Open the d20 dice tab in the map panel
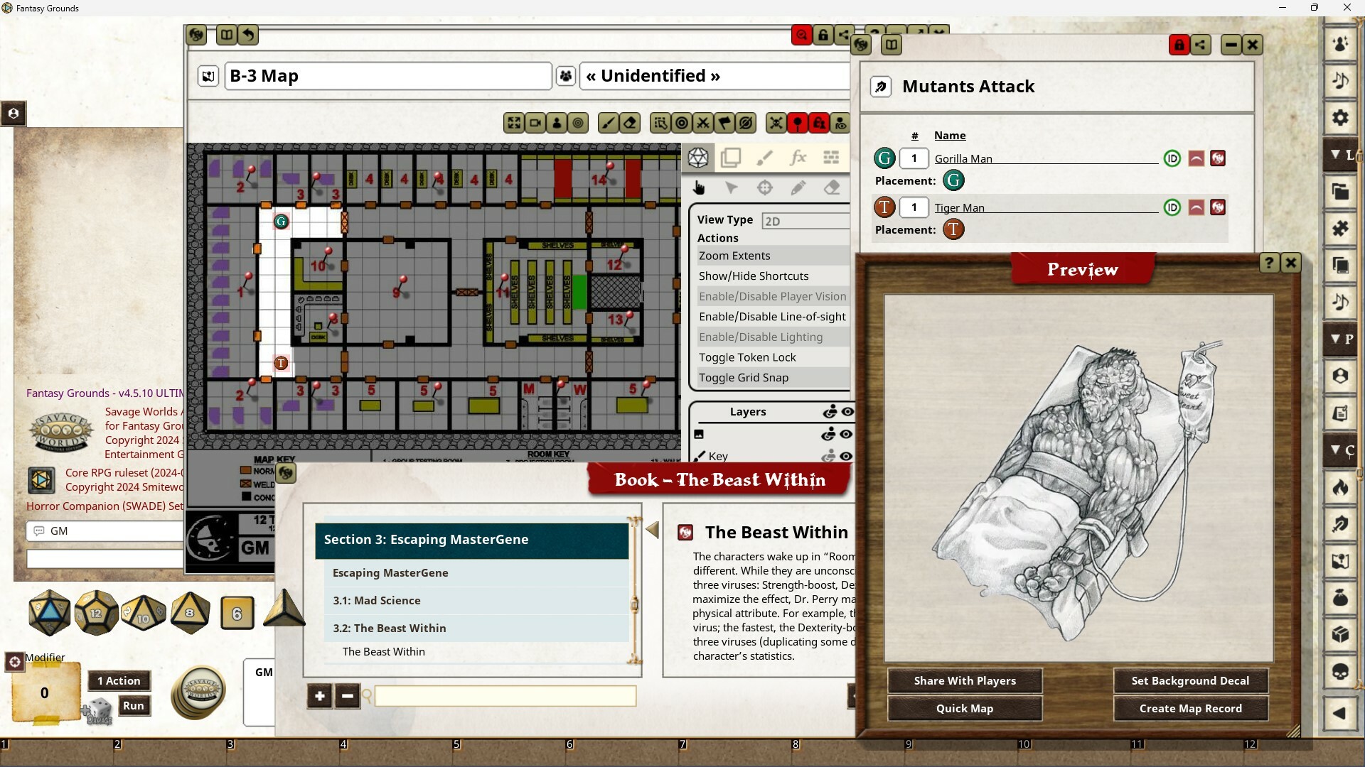Image resolution: width=1365 pixels, height=767 pixels. point(698,158)
